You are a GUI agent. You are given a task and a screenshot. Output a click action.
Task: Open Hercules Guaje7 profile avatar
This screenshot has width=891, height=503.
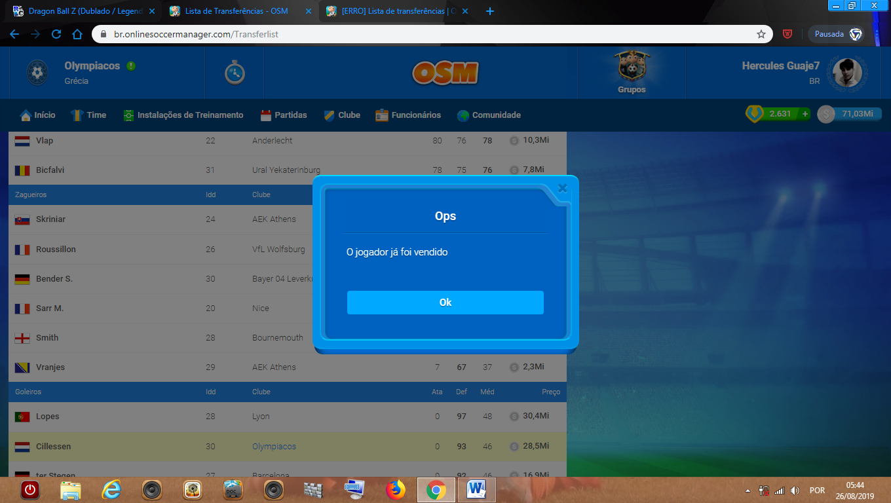coord(847,73)
